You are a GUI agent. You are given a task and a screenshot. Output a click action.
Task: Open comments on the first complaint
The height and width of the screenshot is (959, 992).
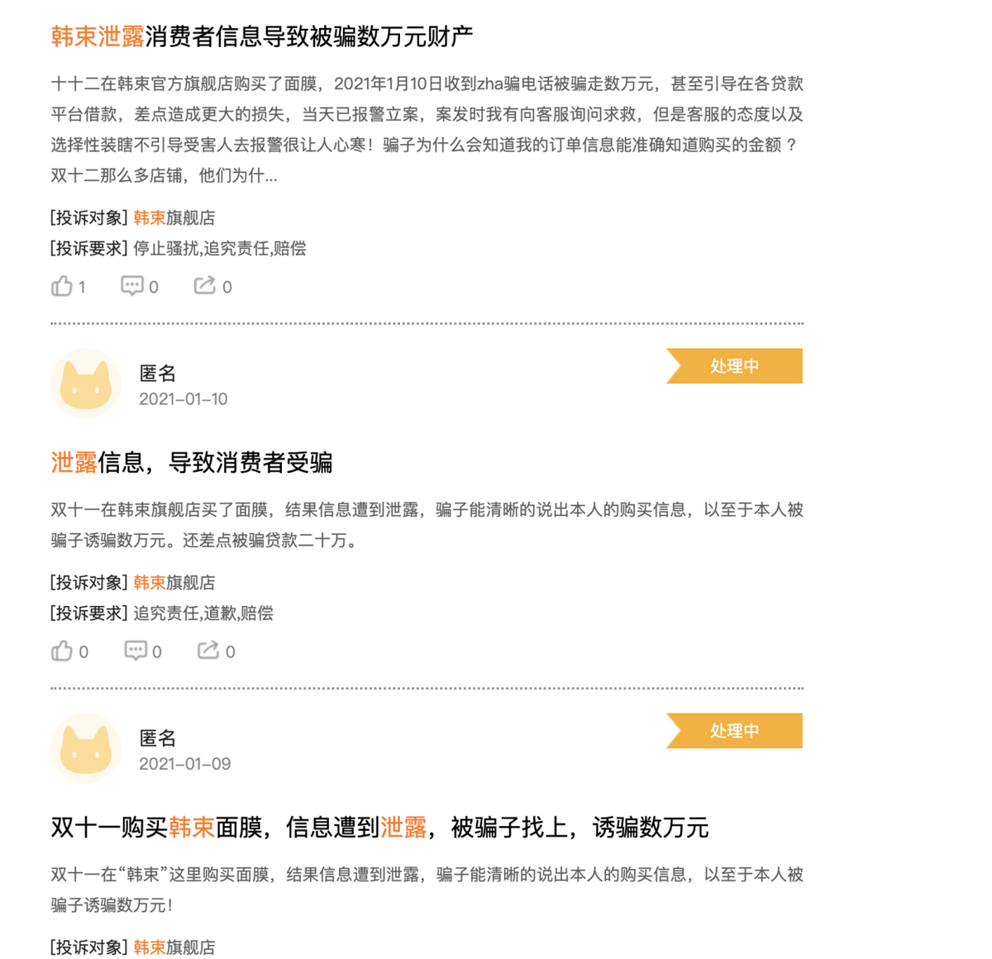pyautogui.click(x=132, y=286)
